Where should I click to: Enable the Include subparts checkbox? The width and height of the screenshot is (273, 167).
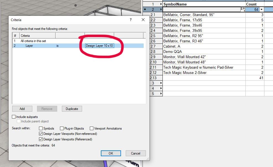pos(14,117)
